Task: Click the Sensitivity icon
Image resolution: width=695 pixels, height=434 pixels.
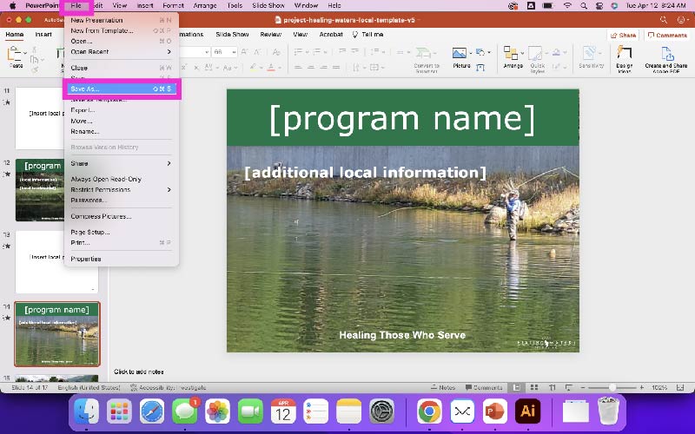Action: pos(589,54)
